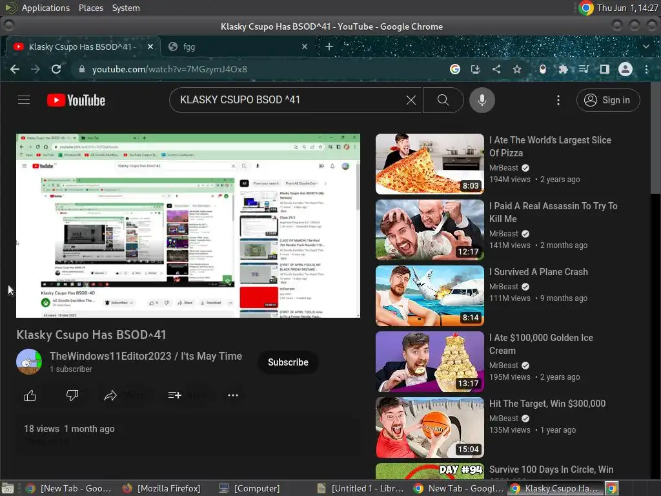This screenshot has height=496, width=661.
Task: View site info padlock icon
Action: point(82,69)
